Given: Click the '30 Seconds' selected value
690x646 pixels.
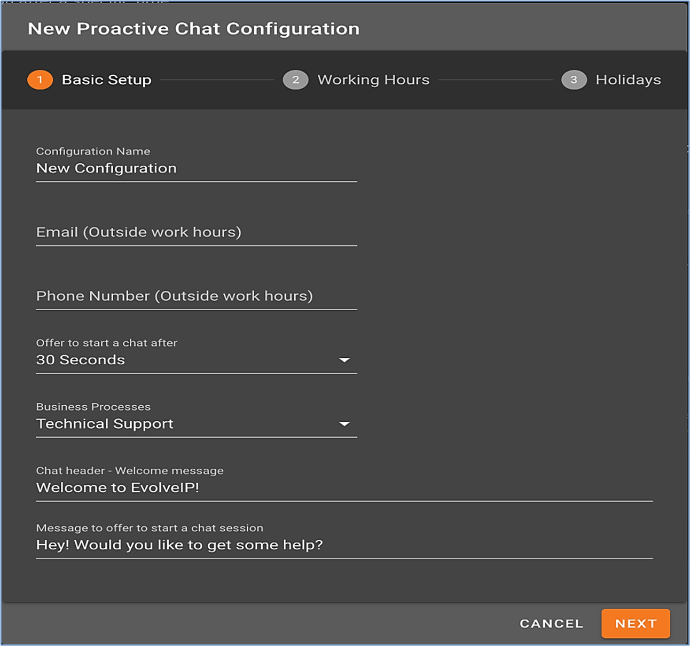Looking at the screenshot, I should (x=81, y=360).
